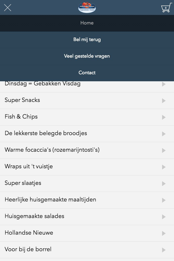Viewport: 174px width, 261px height.
Task: Expand arrow beside Fish & Chips
Action: click(164, 117)
